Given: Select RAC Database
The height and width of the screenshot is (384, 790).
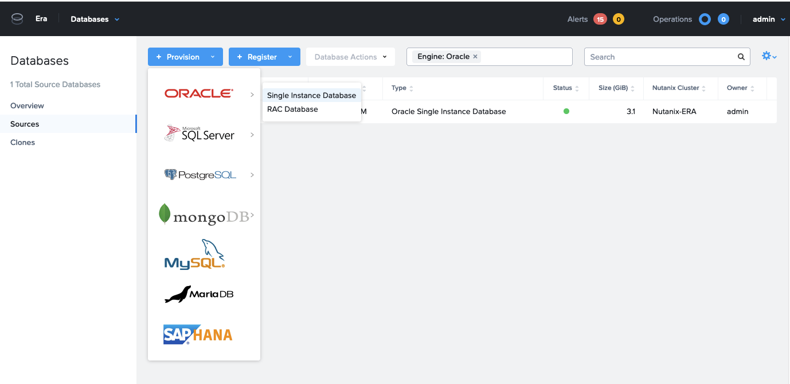Looking at the screenshot, I should click(311, 109).
